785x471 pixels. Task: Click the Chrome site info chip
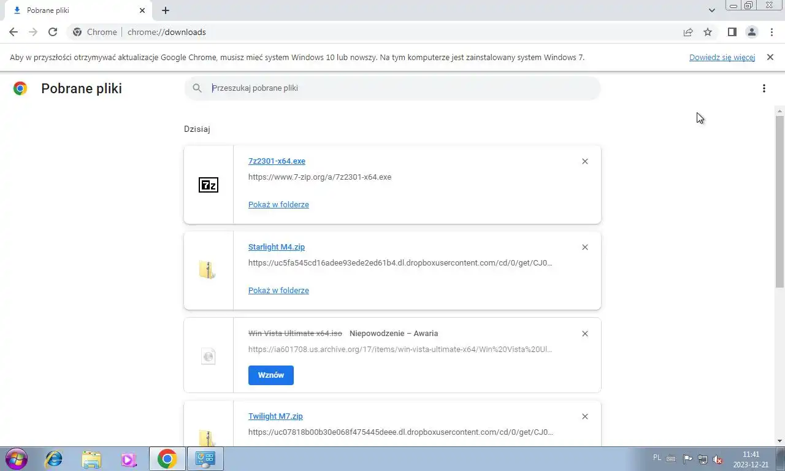(x=95, y=32)
